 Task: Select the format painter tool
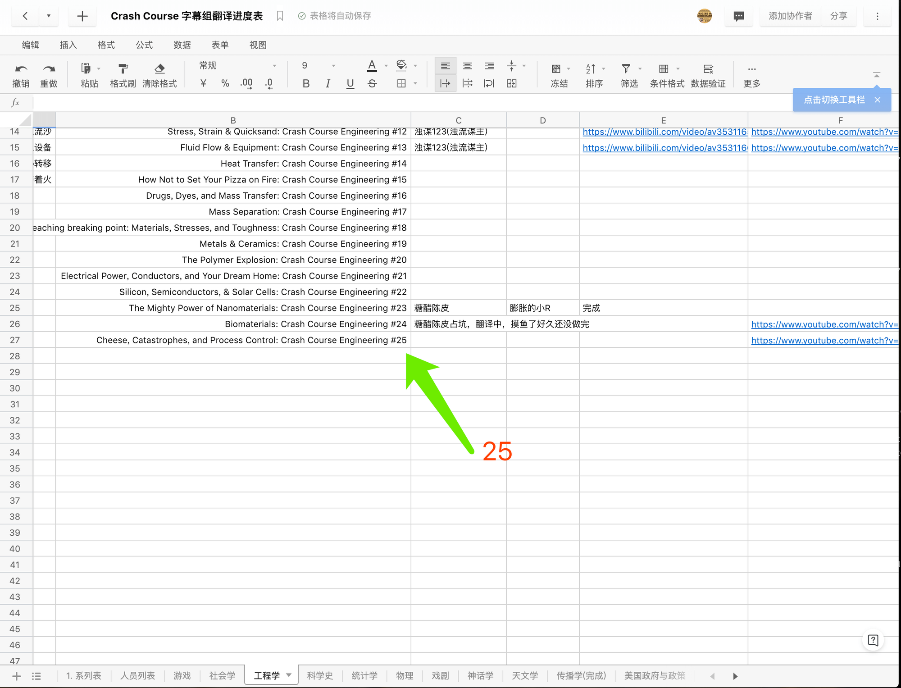coord(123,69)
